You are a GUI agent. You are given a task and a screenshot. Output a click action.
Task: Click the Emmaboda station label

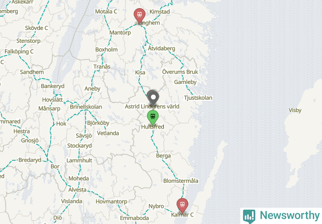pyautogui.click(x=134, y=218)
